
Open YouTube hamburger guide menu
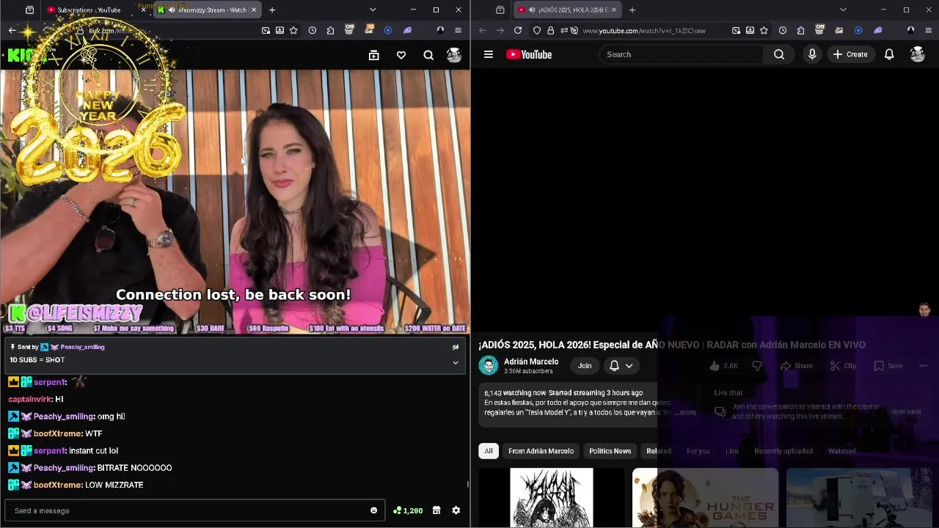pyautogui.click(x=489, y=54)
